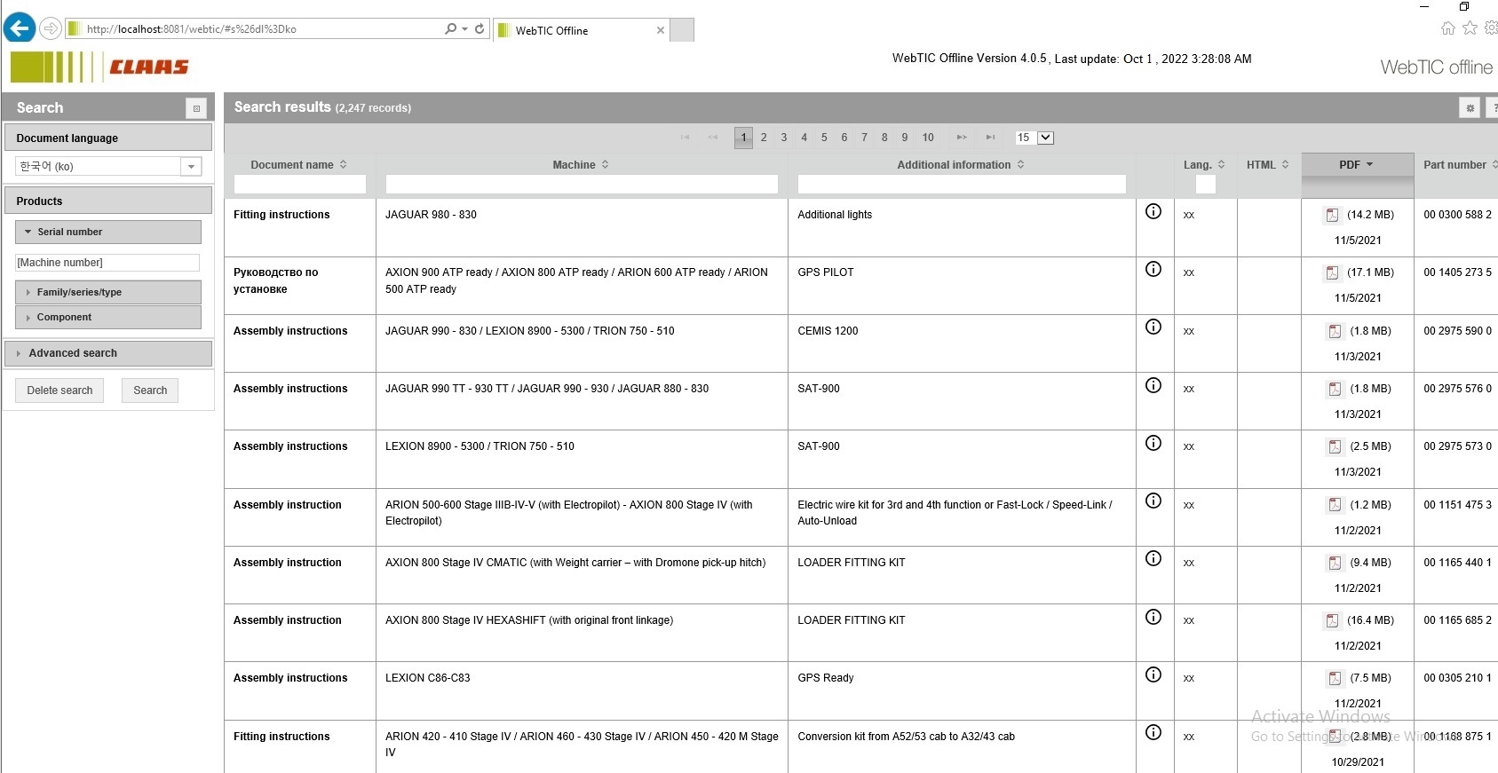Show info for GPS PILOT row
Viewport: 1498px width, 773px height.
pyautogui.click(x=1153, y=269)
